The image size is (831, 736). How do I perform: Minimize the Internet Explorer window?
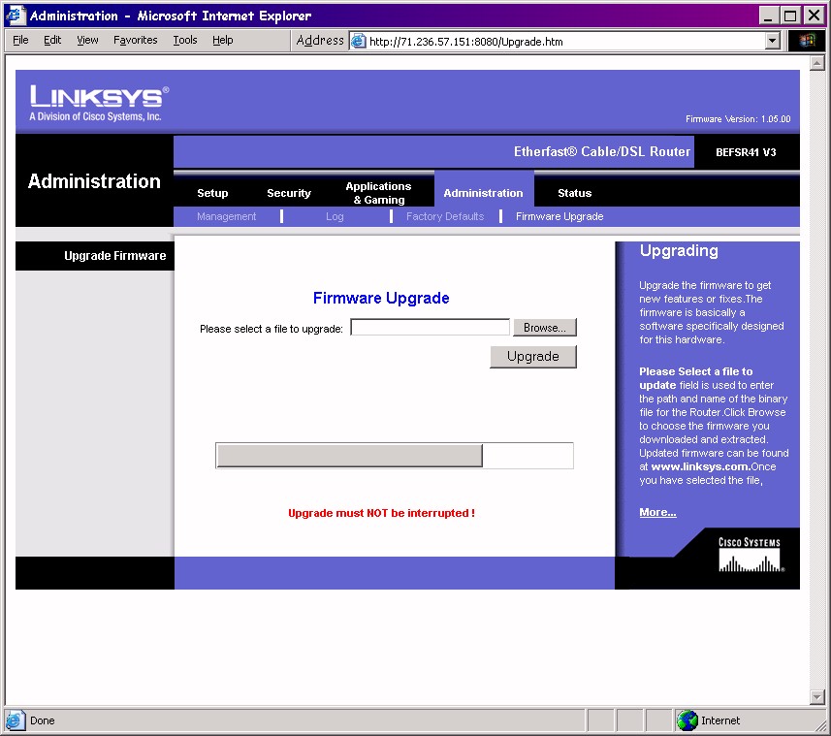768,15
